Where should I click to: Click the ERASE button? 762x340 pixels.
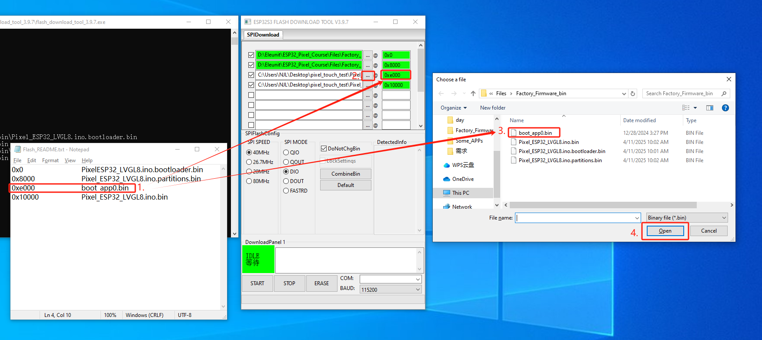click(x=322, y=283)
